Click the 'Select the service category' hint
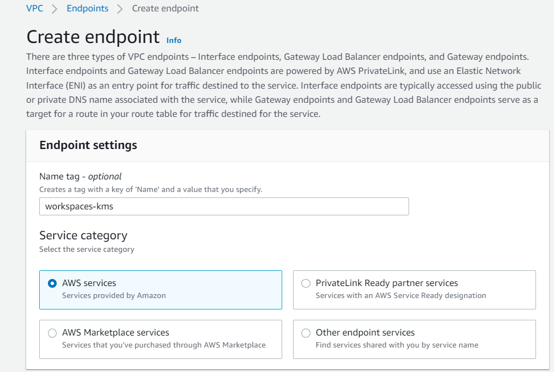 (87, 249)
